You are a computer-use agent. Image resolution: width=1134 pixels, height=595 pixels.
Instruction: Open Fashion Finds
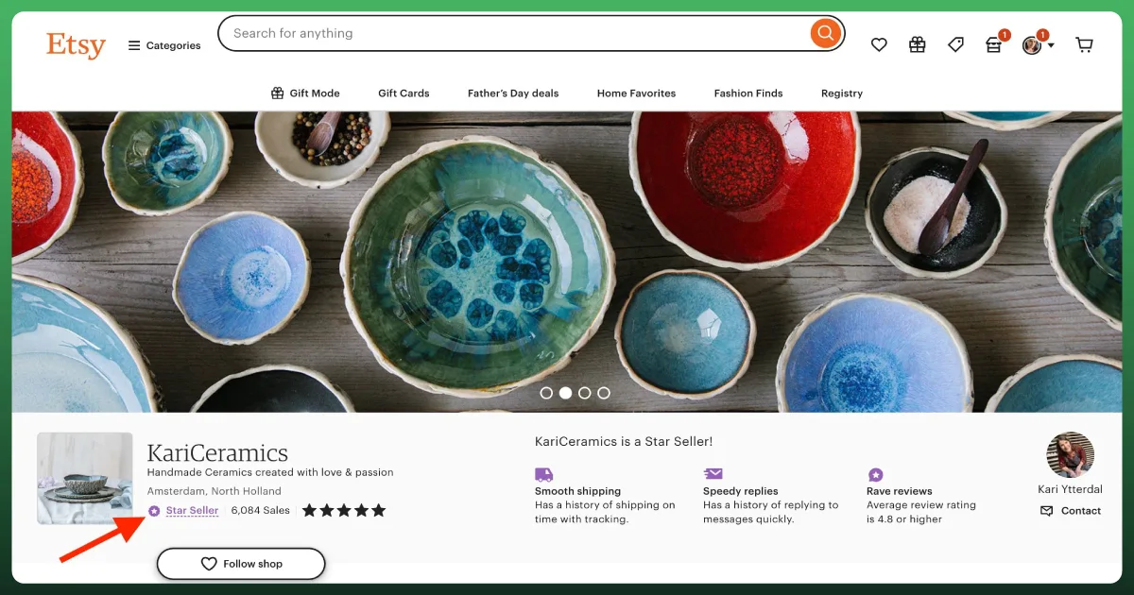748,93
